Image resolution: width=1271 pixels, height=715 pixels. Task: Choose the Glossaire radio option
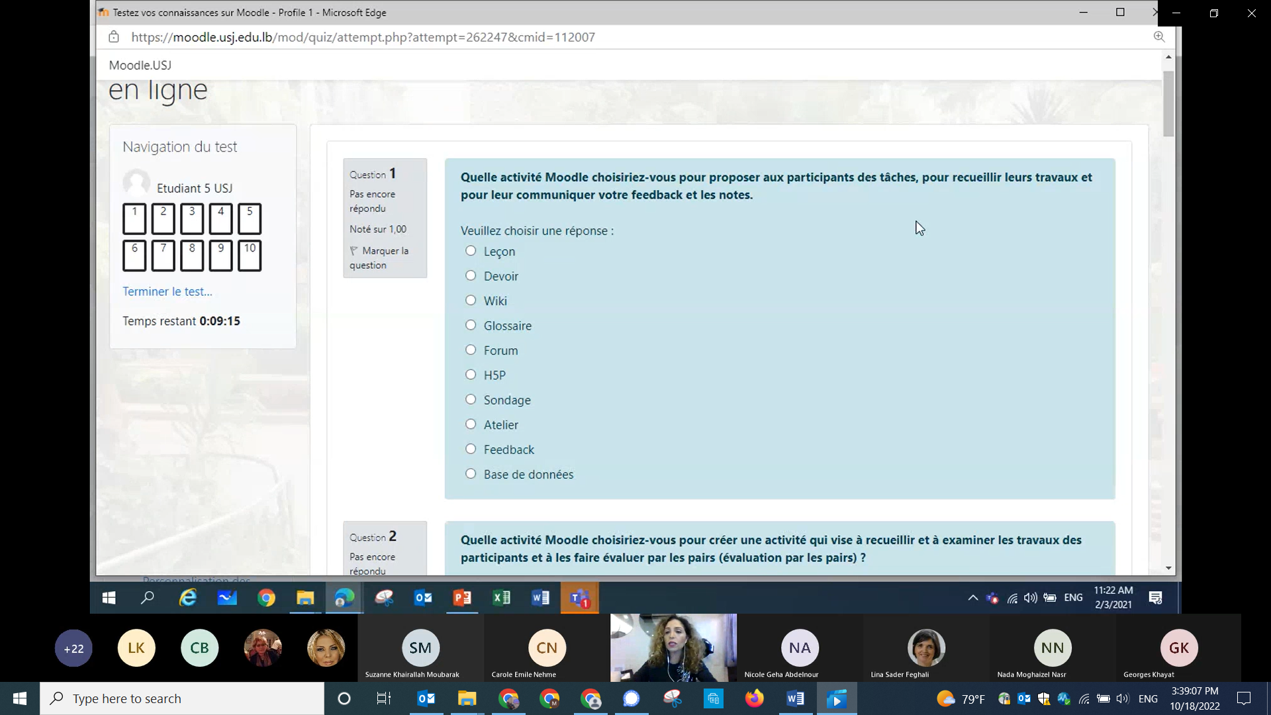tap(471, 325)
